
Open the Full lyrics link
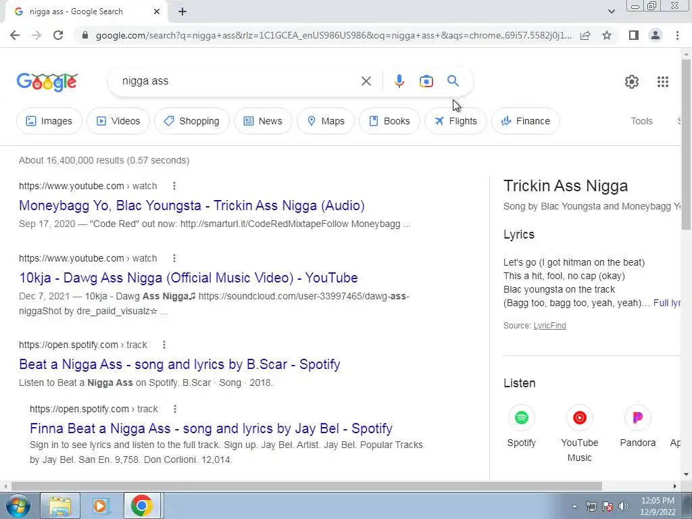[666, 303]
